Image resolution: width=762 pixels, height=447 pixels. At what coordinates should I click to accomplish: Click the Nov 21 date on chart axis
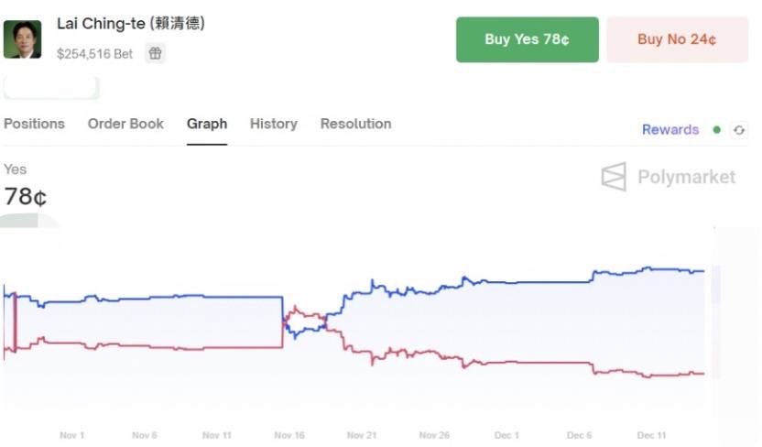(x=362, y=435)
